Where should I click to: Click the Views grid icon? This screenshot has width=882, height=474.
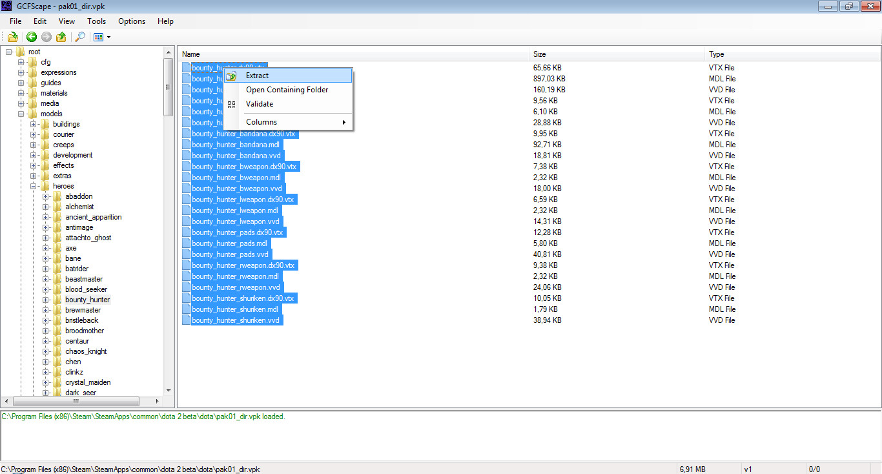[x=98, y=37]
